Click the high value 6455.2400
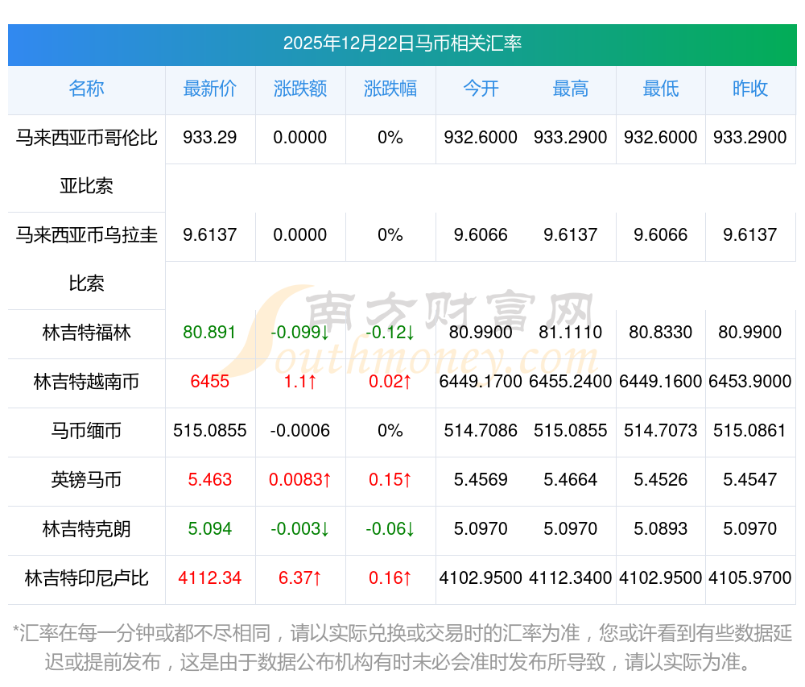805x687 pixels. [x=571, y=382]
